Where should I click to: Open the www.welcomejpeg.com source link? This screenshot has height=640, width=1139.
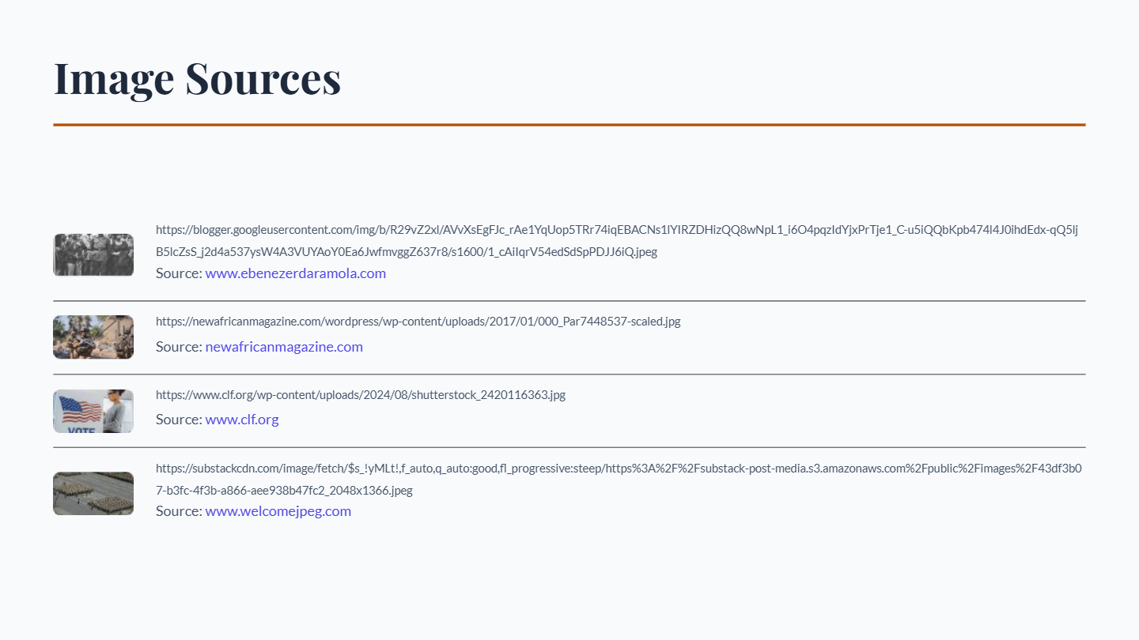(278, 511)
